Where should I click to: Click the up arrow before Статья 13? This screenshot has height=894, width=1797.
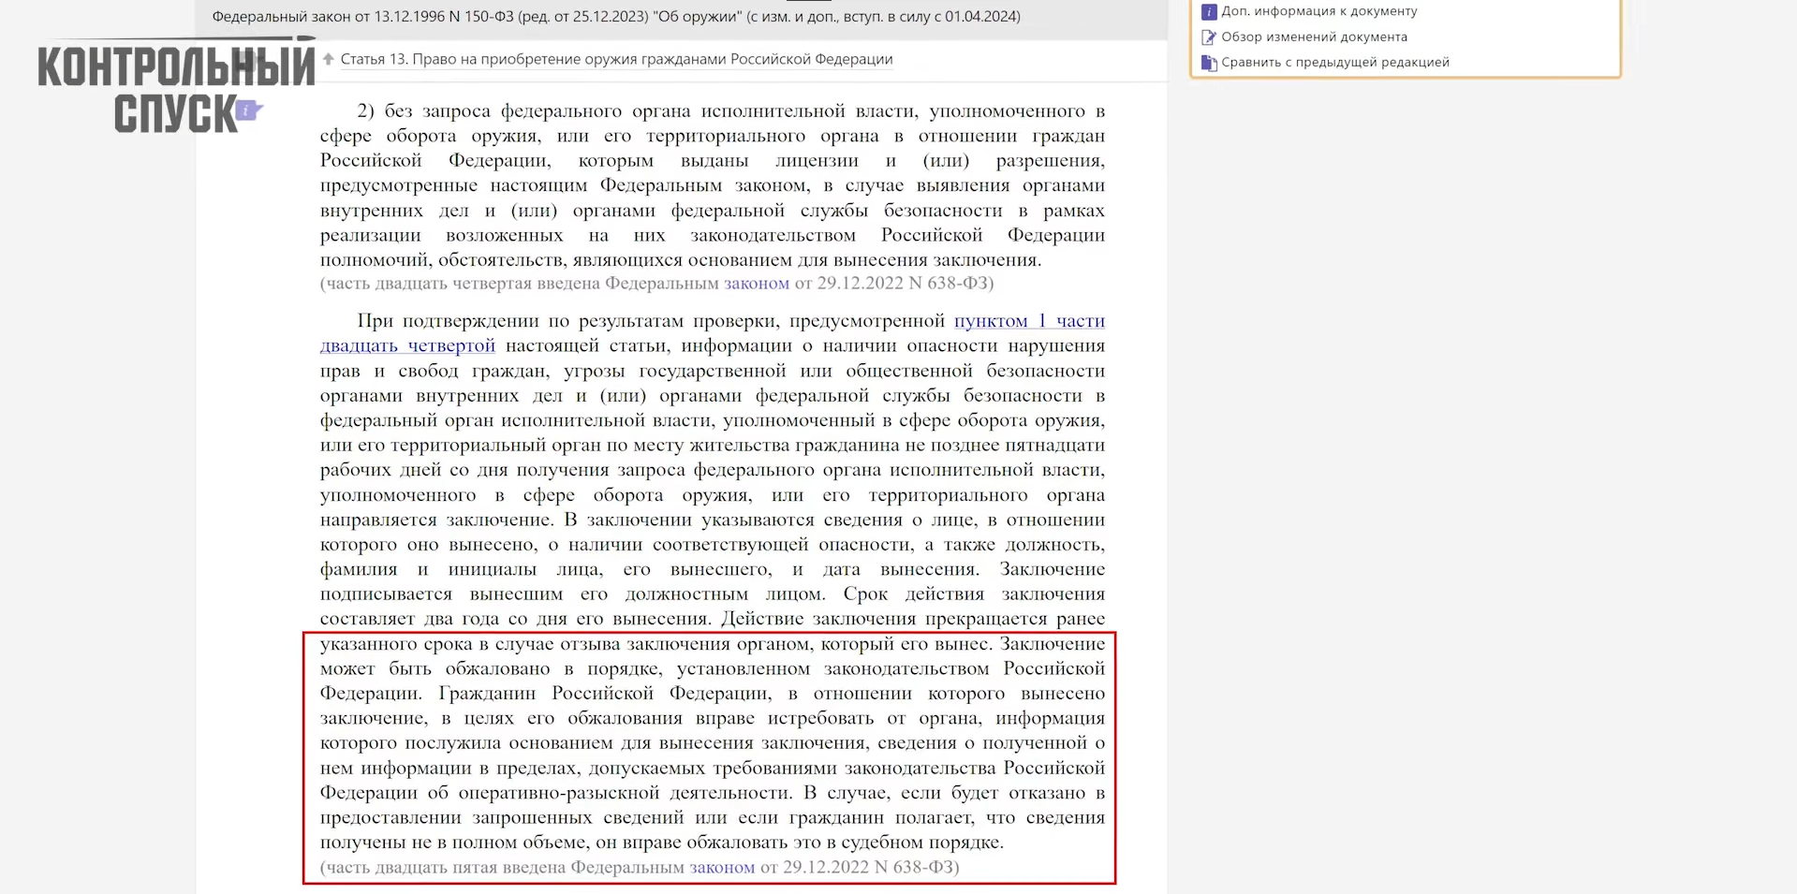click(x=329, y=59)
